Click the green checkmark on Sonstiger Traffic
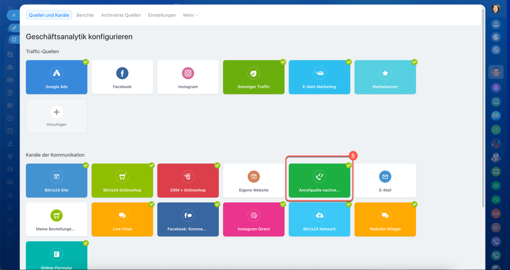The image size is (510, 270). [283, 62]
